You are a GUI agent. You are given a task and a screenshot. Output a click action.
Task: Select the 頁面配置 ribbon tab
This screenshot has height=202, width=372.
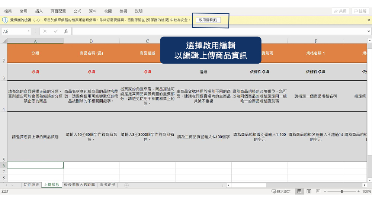pyautogui.click(x=58, y=11)
